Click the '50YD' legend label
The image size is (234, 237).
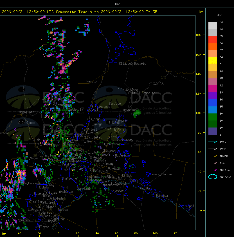[x=223, y=142]
